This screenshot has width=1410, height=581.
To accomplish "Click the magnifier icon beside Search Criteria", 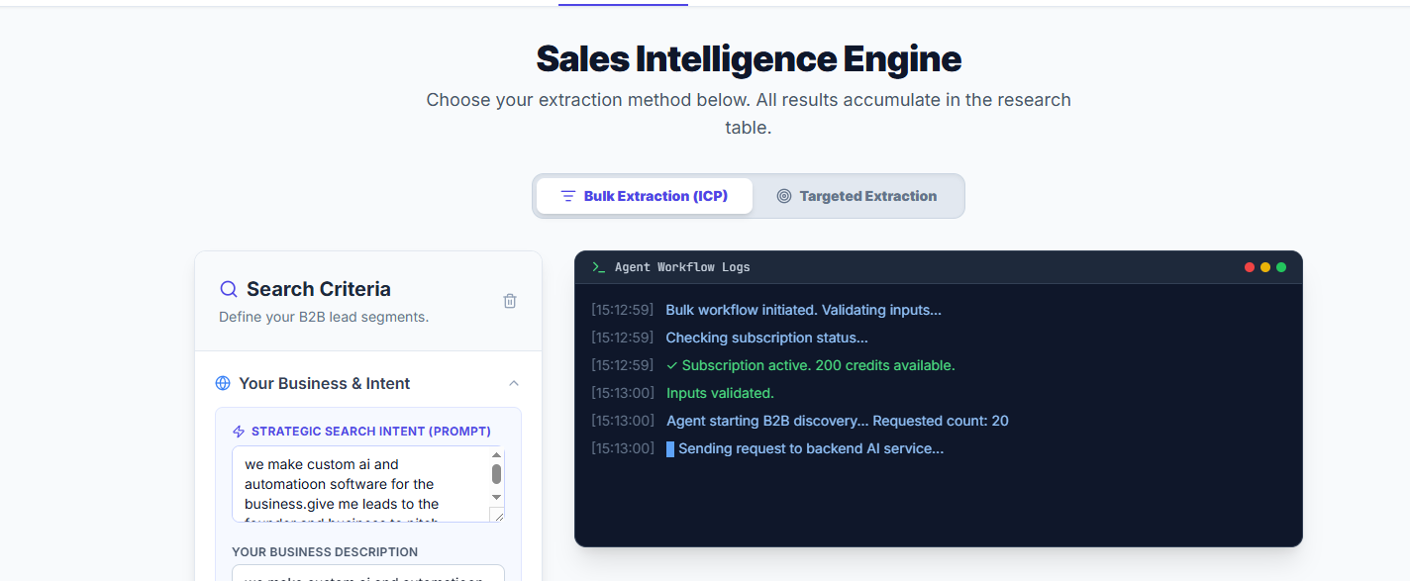I will click(229, 289).
